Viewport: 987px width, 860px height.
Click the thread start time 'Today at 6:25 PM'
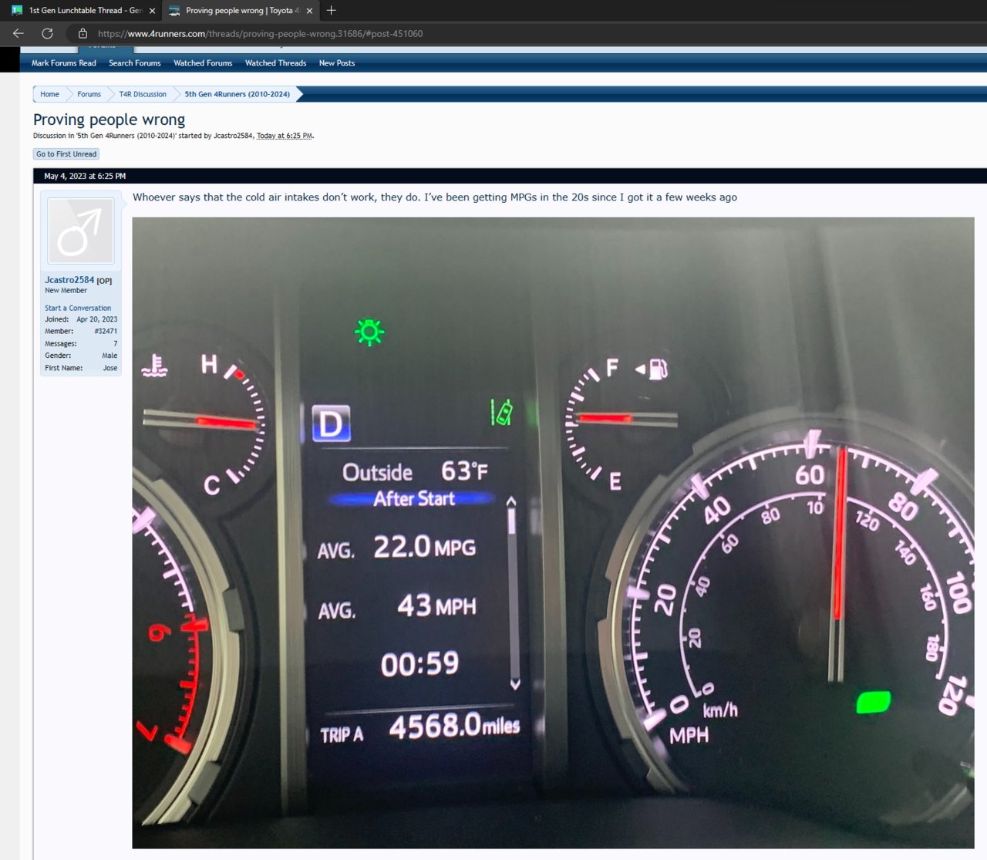[285, 136]
